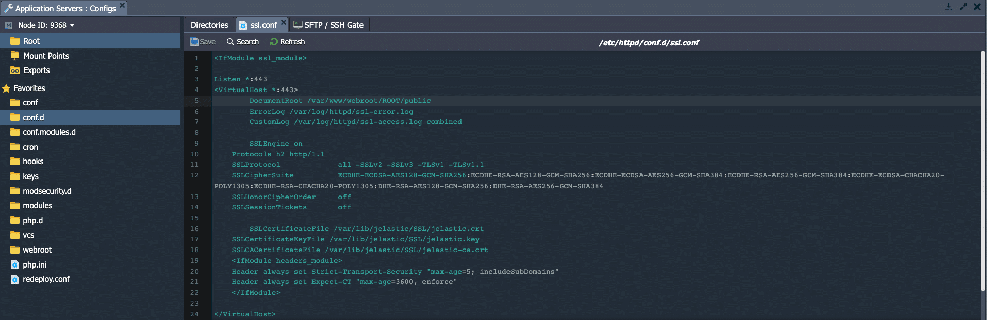Image resolution: width=987 pixels, height=320 pixels.
Task: Open the php.ini file
Action: coord(35,265)
